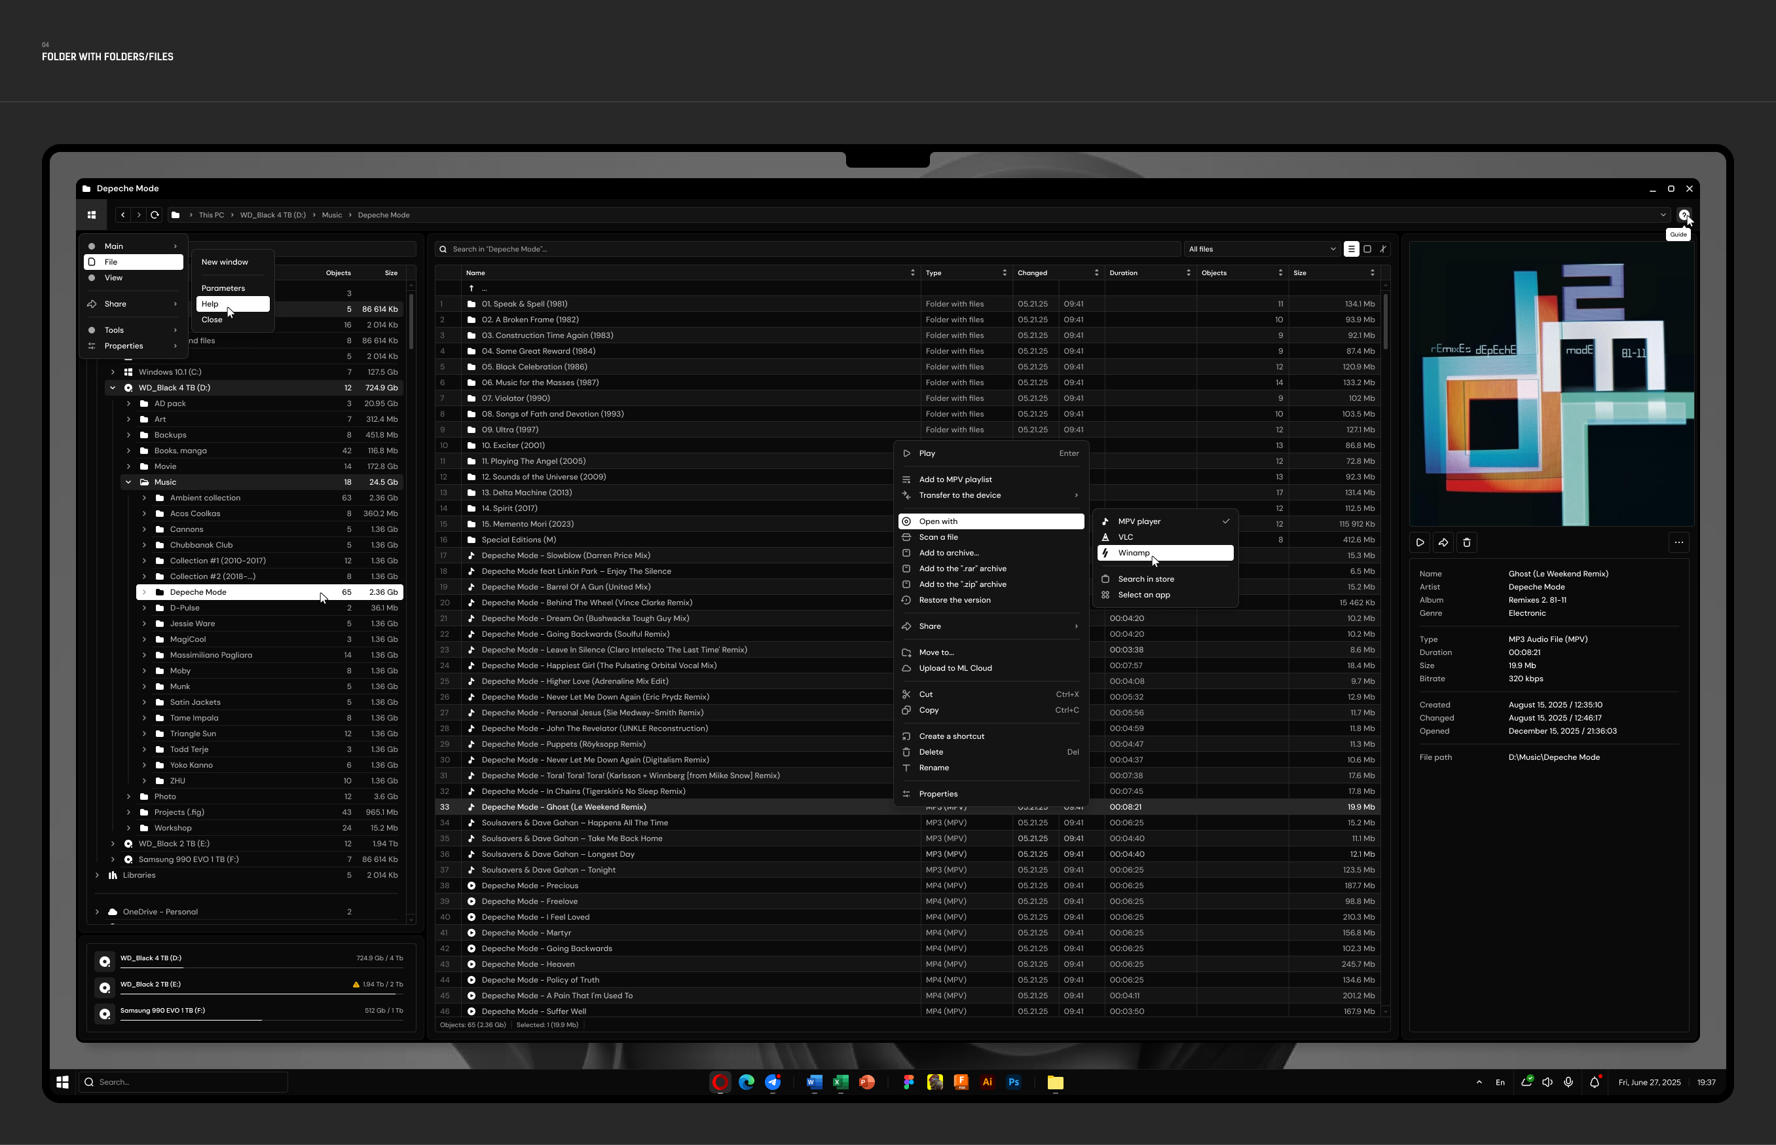Collapse the Music folder in the tree
This screenshot has width=1776, height=1145.
[x=128, y=482]
